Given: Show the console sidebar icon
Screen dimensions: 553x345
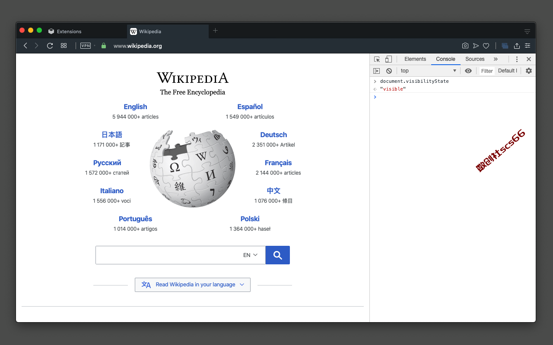Looking at the screenshot, I should (x=377, y=71).
